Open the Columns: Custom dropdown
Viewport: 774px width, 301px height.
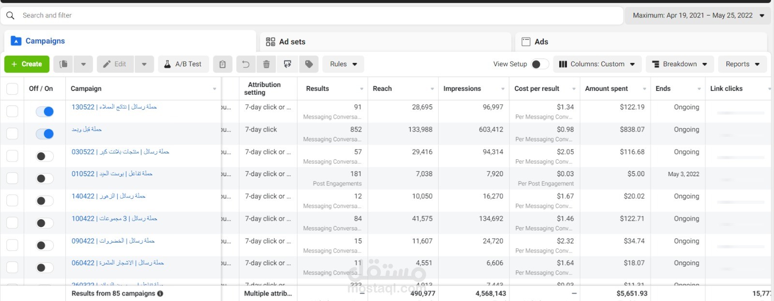pos(597,64)
